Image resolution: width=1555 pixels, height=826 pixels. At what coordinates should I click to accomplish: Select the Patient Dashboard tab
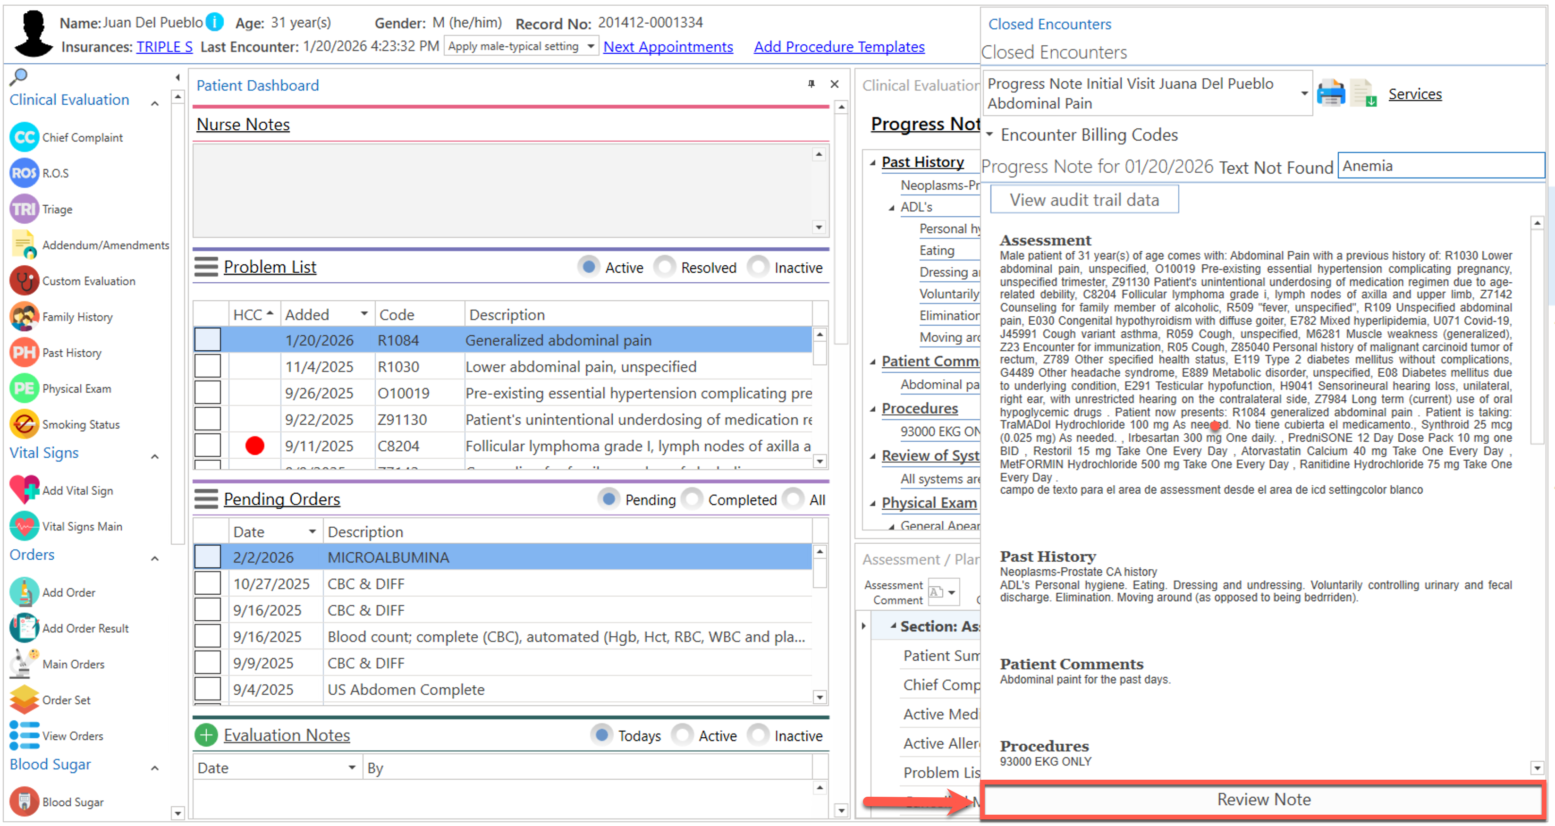[258, 86]
